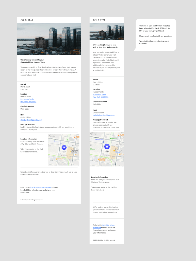Viewport: 196px width, 261px height.
Task: Open the New York, NY 10001 link in the desktop email
Action: click(28, 102)
